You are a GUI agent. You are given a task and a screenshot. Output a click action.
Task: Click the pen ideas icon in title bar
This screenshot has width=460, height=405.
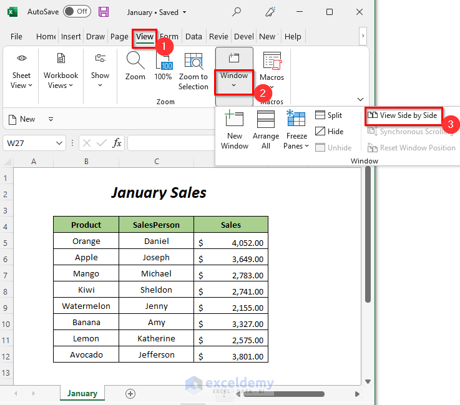(x=270, y=12)
